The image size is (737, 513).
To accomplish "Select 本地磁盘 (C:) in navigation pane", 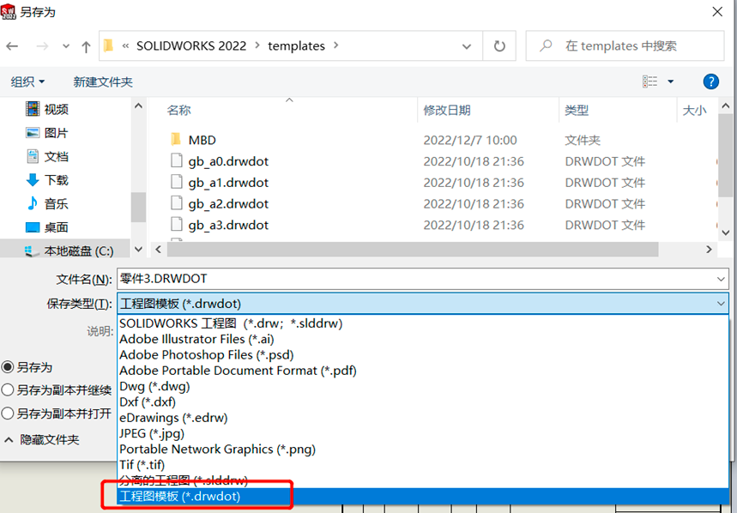I will tap(69, 250).
